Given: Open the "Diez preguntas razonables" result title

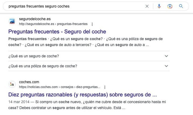Looking at the screenshot, I should [83, 95].
